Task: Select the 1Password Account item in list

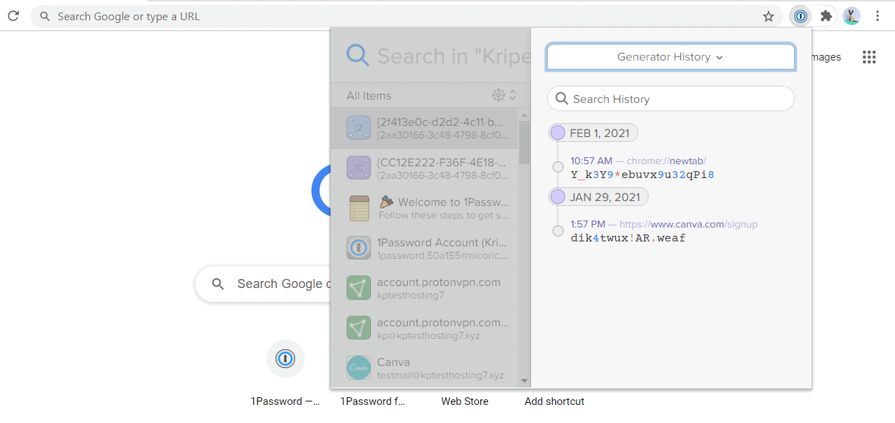Action: point(425,248)
